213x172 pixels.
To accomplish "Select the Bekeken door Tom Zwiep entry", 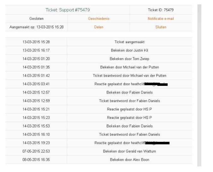I will tap(130, 59).
